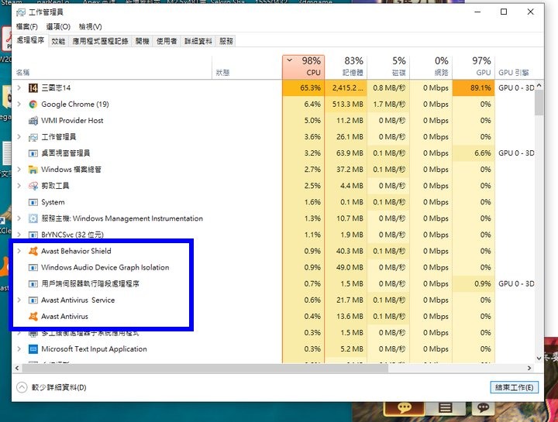Sort by the GPU 97% column header
558x422 pixels.
[474, 67]
